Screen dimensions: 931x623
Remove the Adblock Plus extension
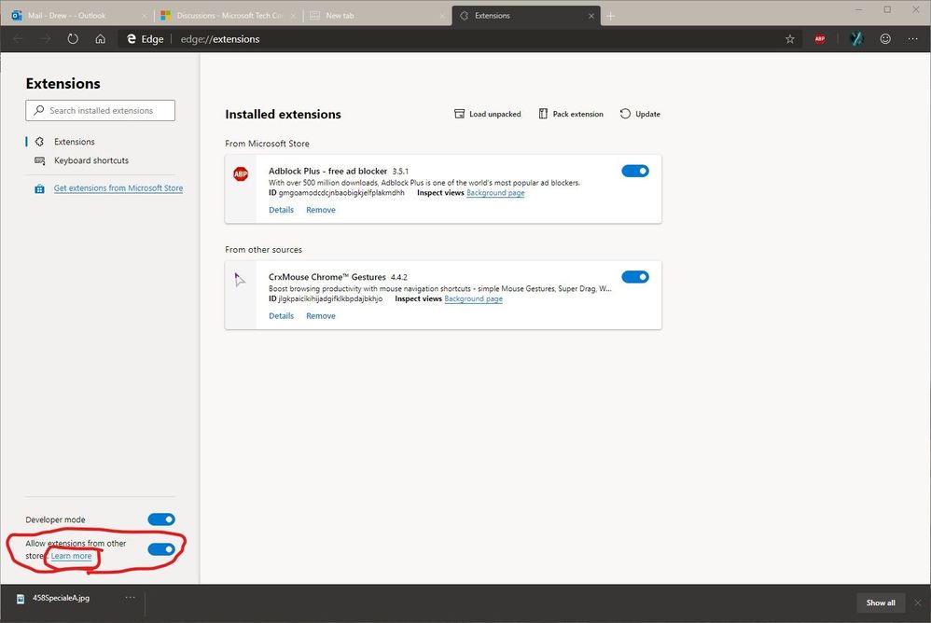click(321, 210)
